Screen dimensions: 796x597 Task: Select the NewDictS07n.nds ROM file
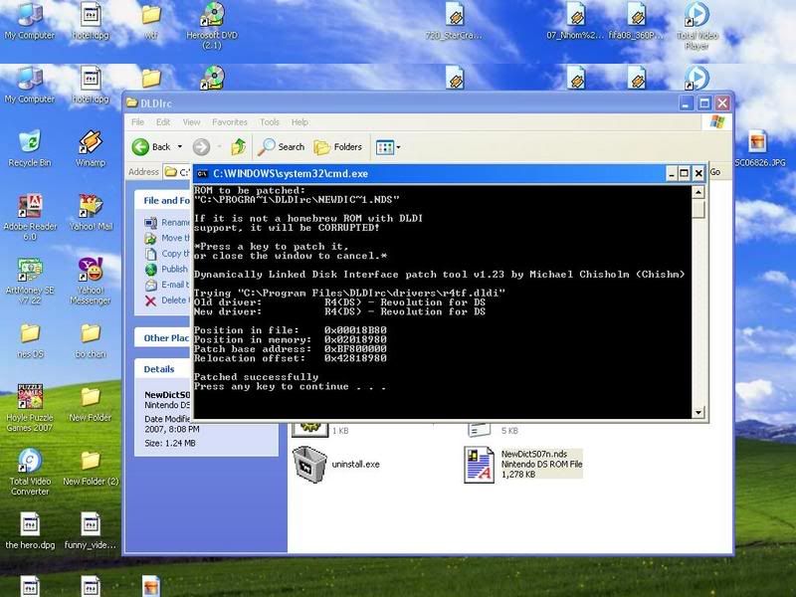coord(523,464)
